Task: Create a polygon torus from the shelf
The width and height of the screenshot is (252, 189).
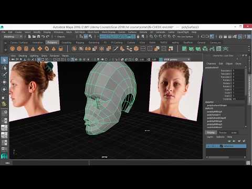Action: point(47,48)
